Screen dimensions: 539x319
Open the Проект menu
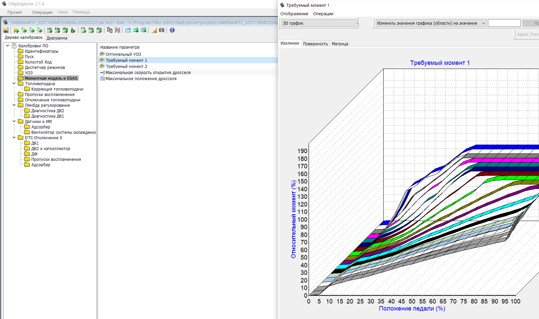[x=15, y=12]
